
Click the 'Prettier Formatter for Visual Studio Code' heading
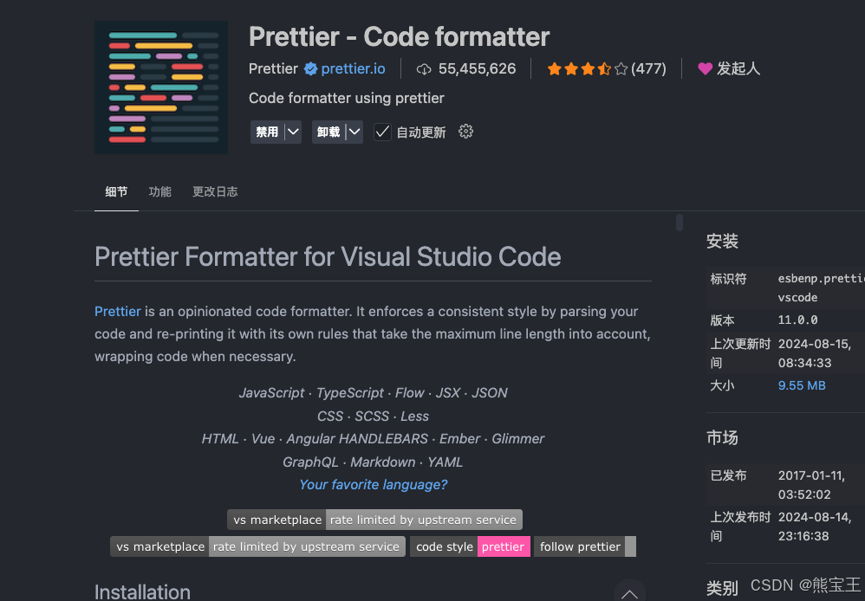(328, 257)
